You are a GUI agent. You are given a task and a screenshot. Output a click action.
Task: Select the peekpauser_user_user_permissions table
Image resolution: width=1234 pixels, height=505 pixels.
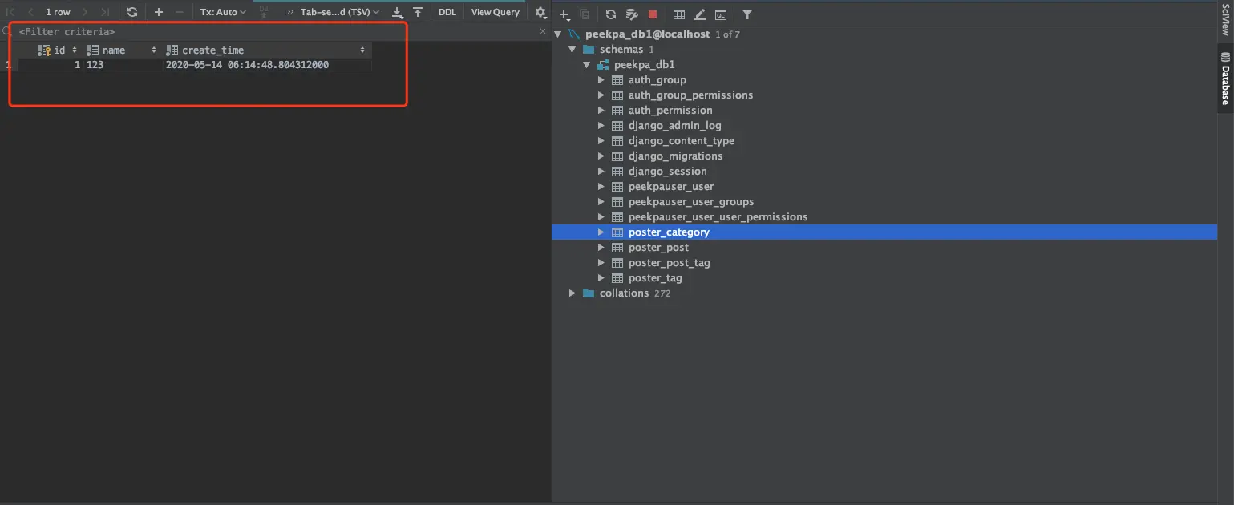[718, 217]
